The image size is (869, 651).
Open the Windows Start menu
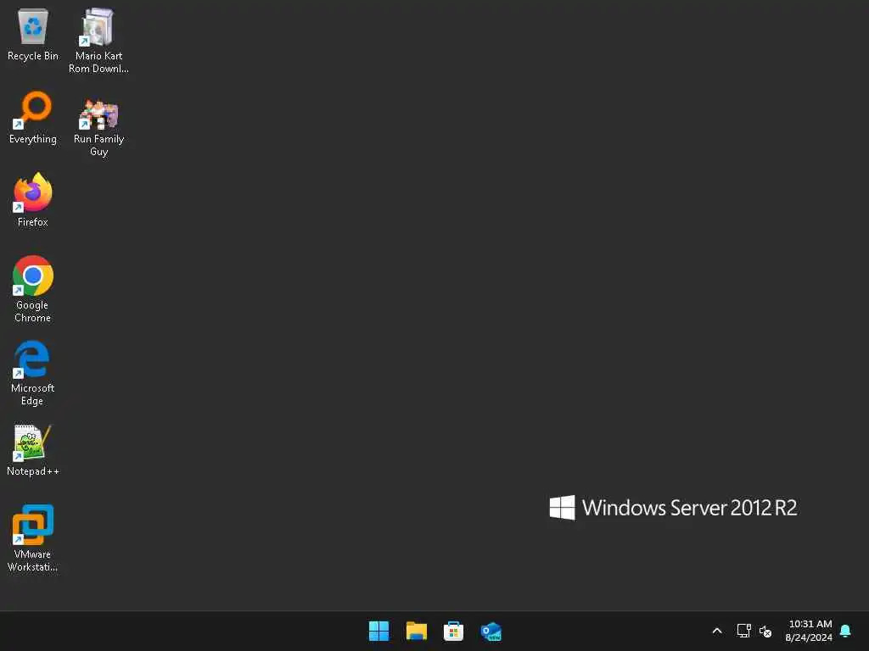pyautogui.click(x=379, y=631)
